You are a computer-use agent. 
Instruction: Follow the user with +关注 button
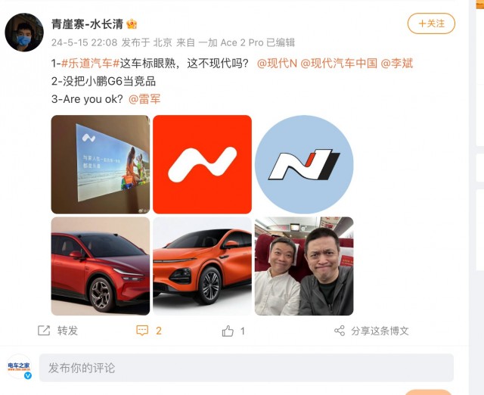pyautogui.click(x=431, y=23)
